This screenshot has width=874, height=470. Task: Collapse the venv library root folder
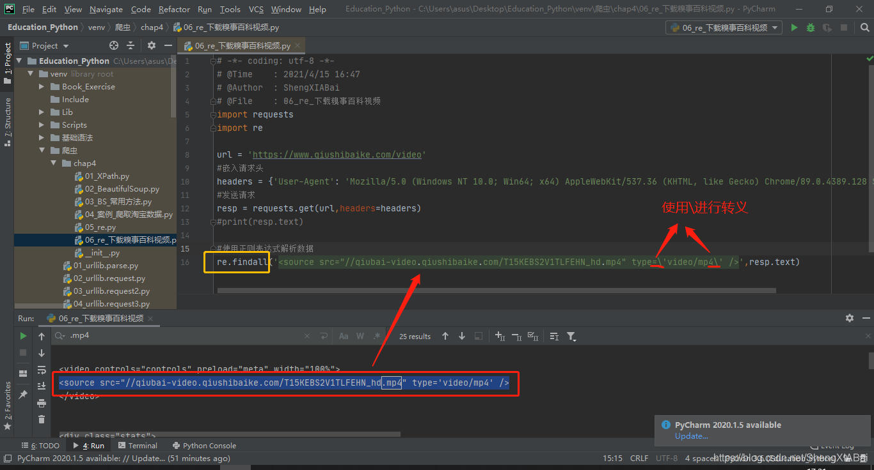[x=31, y=73]
